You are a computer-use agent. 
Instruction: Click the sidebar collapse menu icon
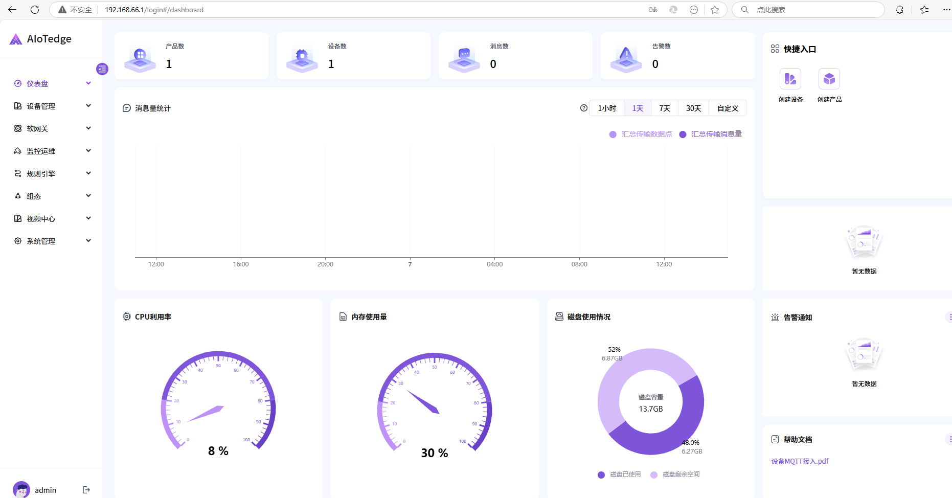[x=102, y=69]
